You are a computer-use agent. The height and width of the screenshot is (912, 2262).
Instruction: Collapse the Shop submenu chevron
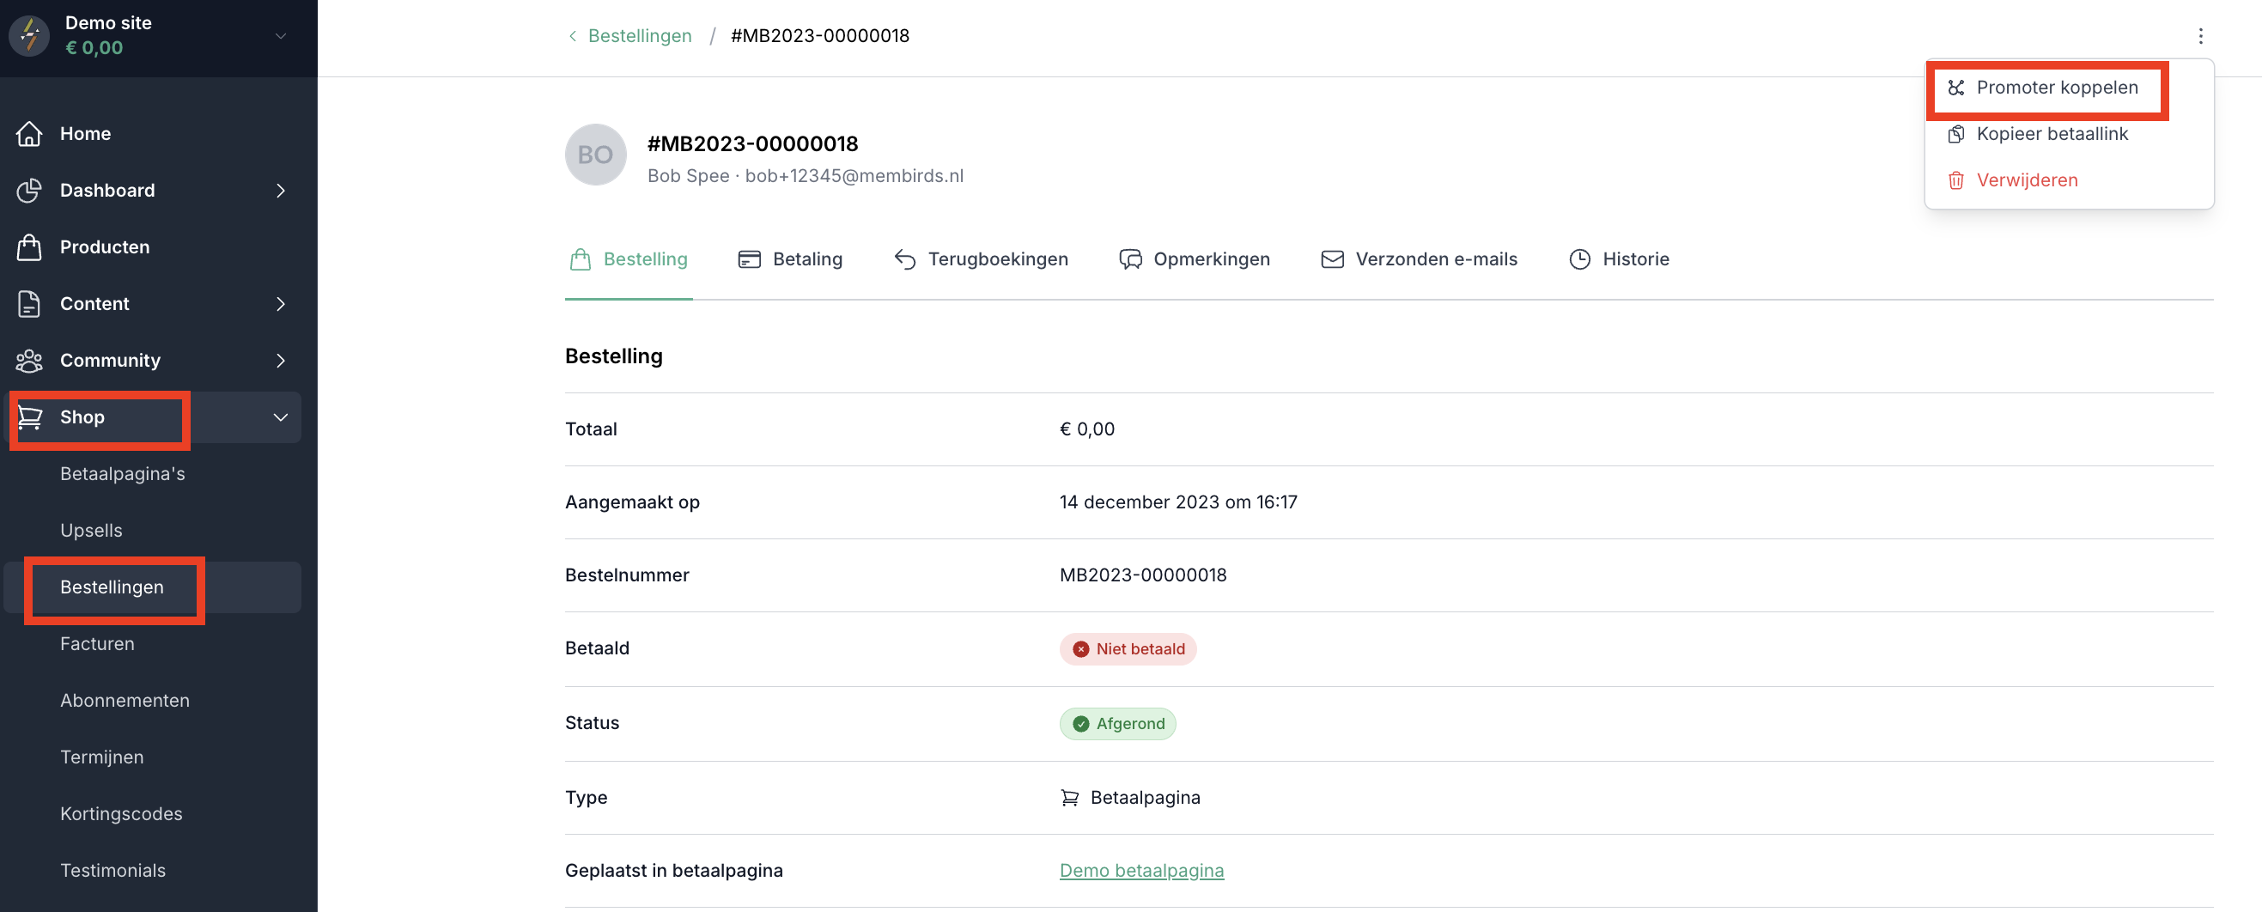280,418
